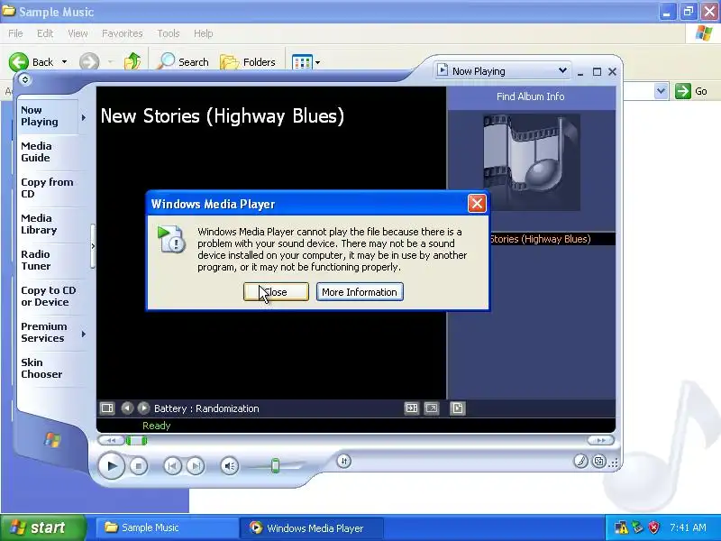721x541 pixels.
Task: Toggle shuffle icon near playback controls
Action: tap(343, 461)
